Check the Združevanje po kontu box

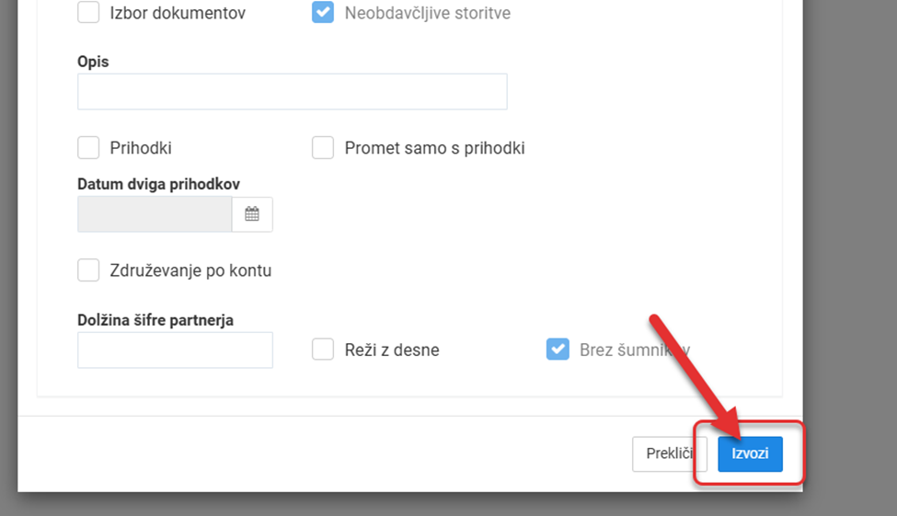pos(88,270)
